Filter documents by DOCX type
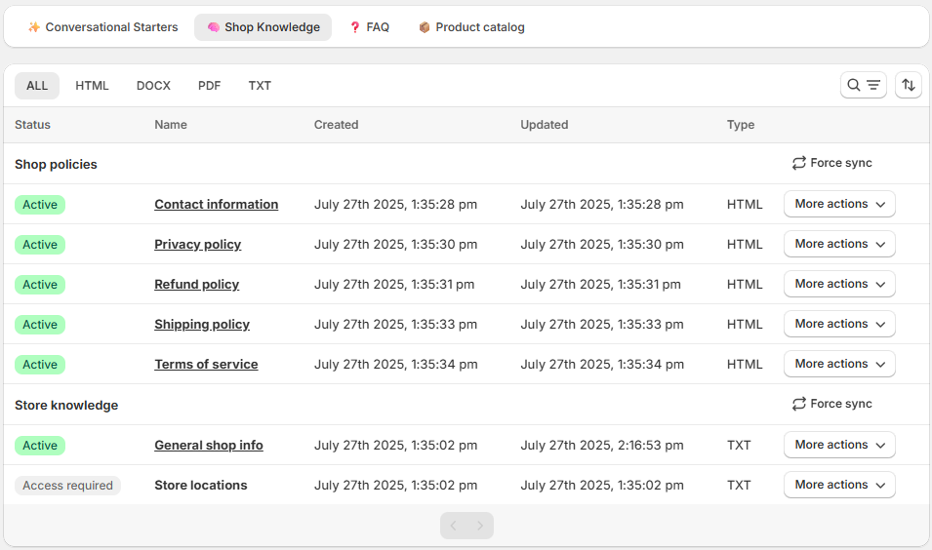This screenshot has width=932, height=550. click(x=153, y=86)
